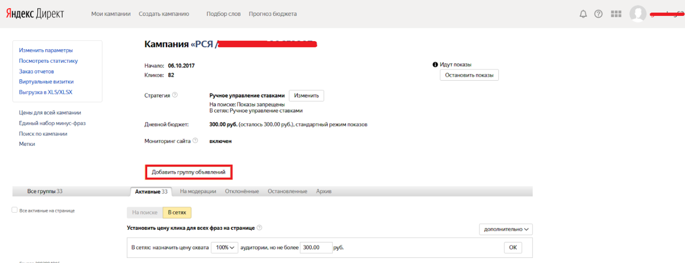The height and width of the screenshot is (263, 685).
Task: Expand the дополнительно dropdown
Action: click(x=506, y=229)
